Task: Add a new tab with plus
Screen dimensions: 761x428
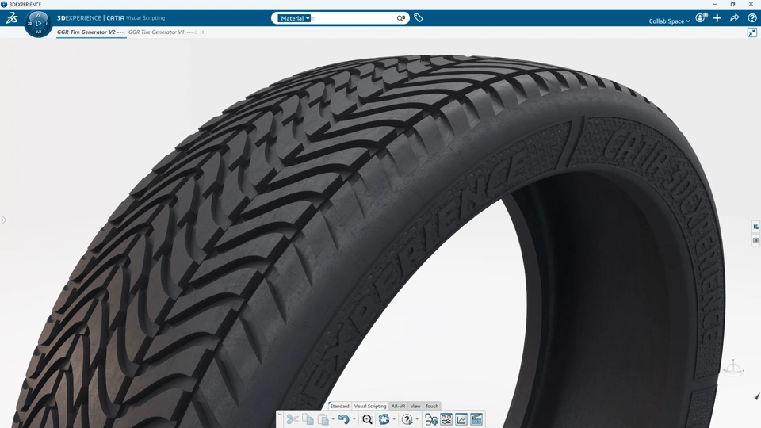Action: coord(203,32)
